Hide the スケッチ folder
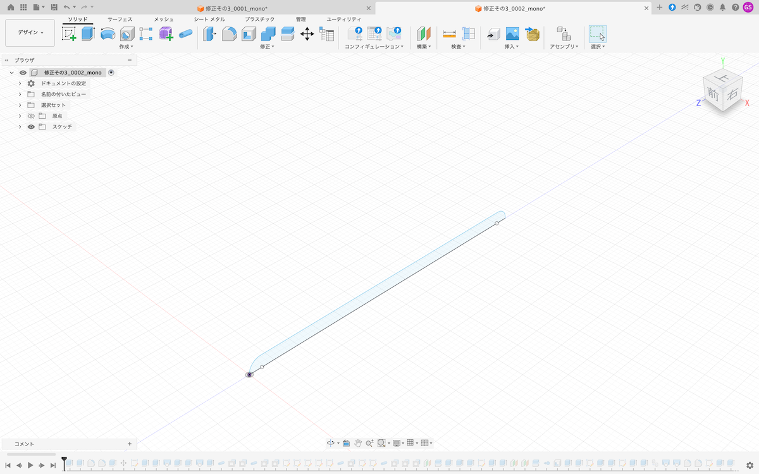The image size is (759, 474). click(x=30, y=127)
